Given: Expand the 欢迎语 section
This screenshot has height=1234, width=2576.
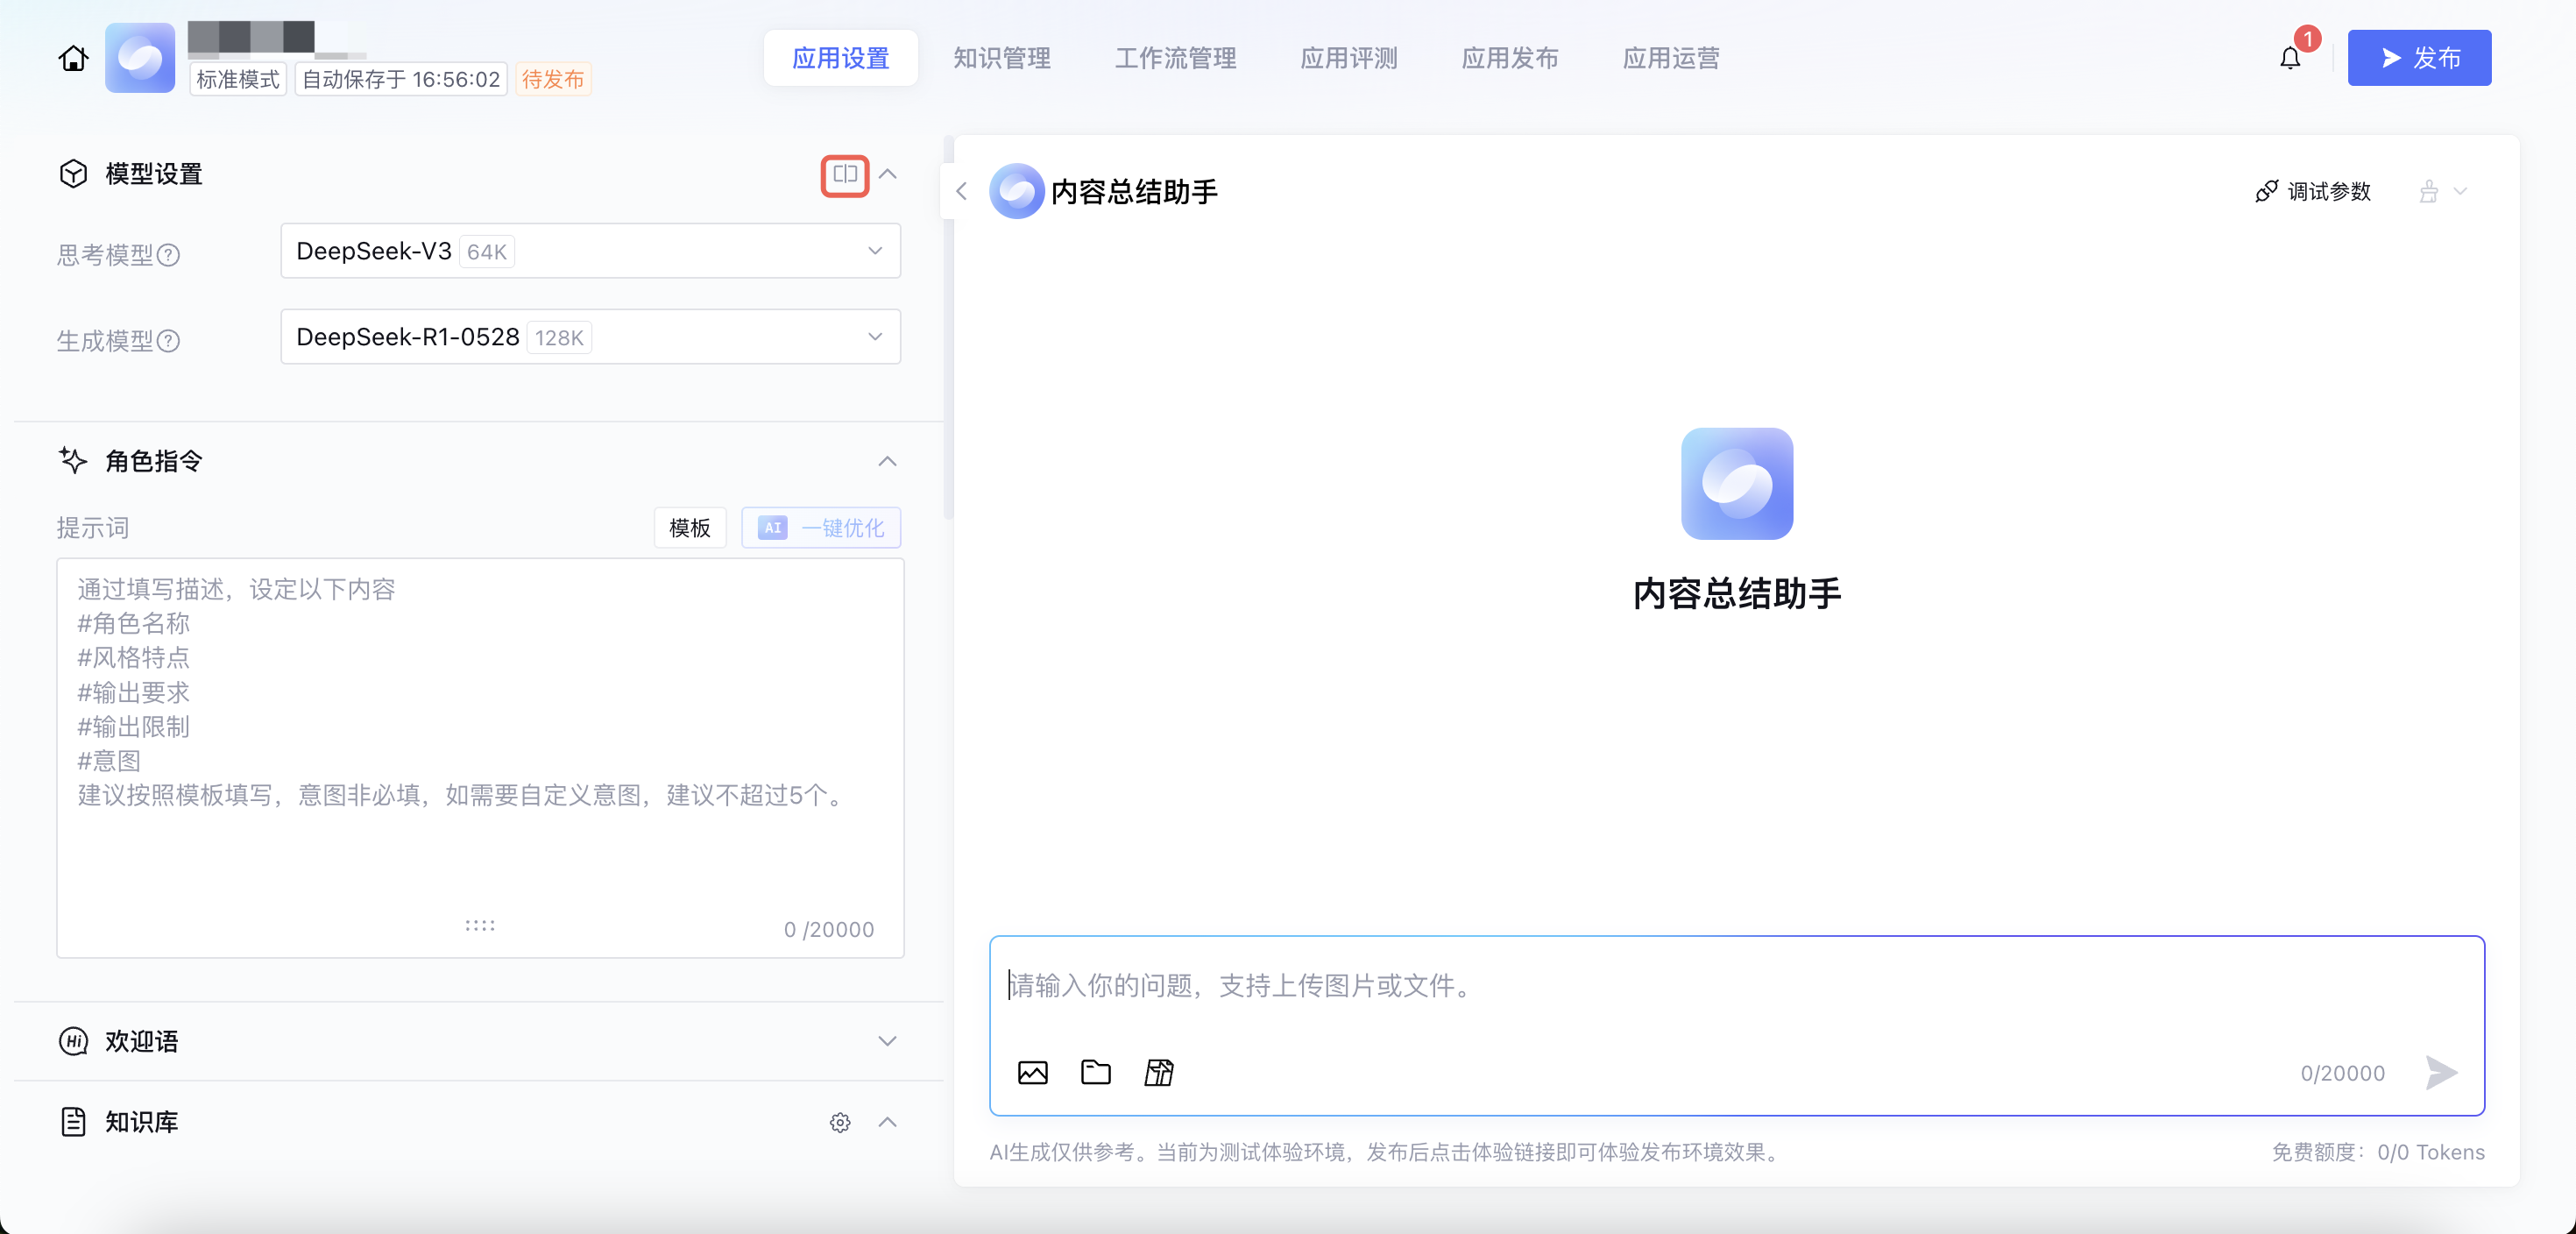Looking at the screenshot, I should 887,1041.
